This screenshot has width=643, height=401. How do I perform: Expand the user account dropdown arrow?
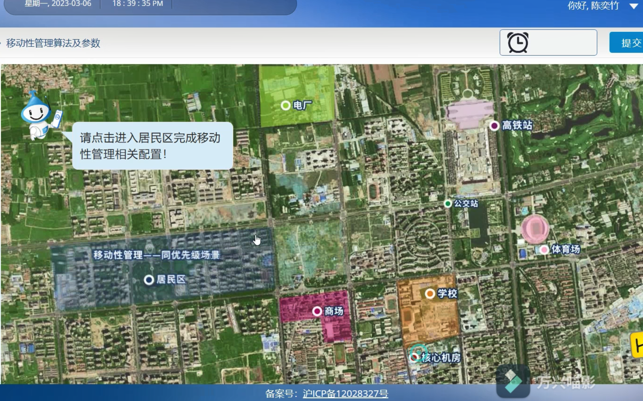pyautogui.click(x=634, y=6)
